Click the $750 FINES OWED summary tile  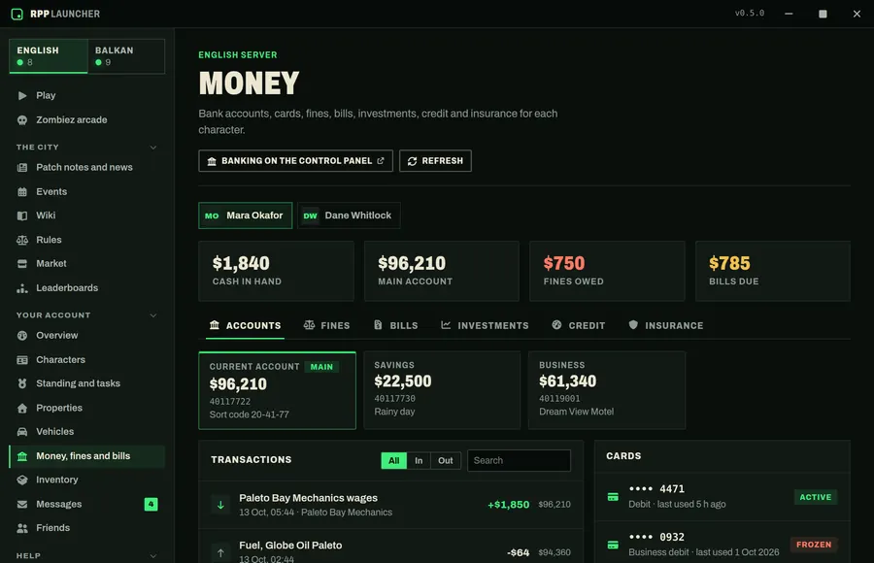(607, 272)
